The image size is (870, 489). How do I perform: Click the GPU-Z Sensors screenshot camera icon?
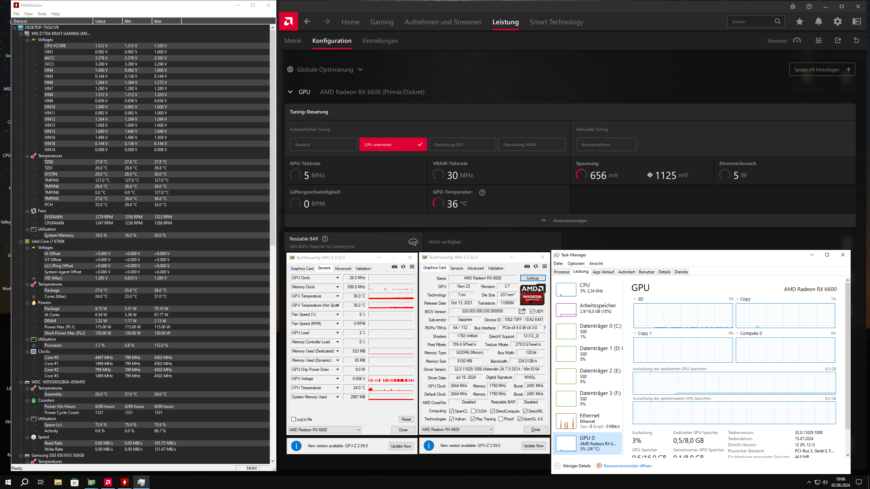tap(394, 267)
